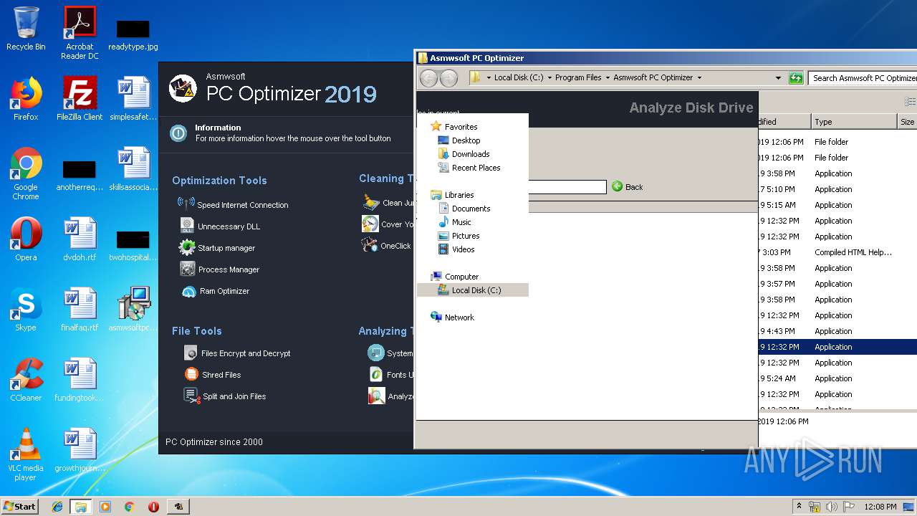Select the Compiled HTML Help row
This screenshot has width=917, height=516.
point(837,252)
